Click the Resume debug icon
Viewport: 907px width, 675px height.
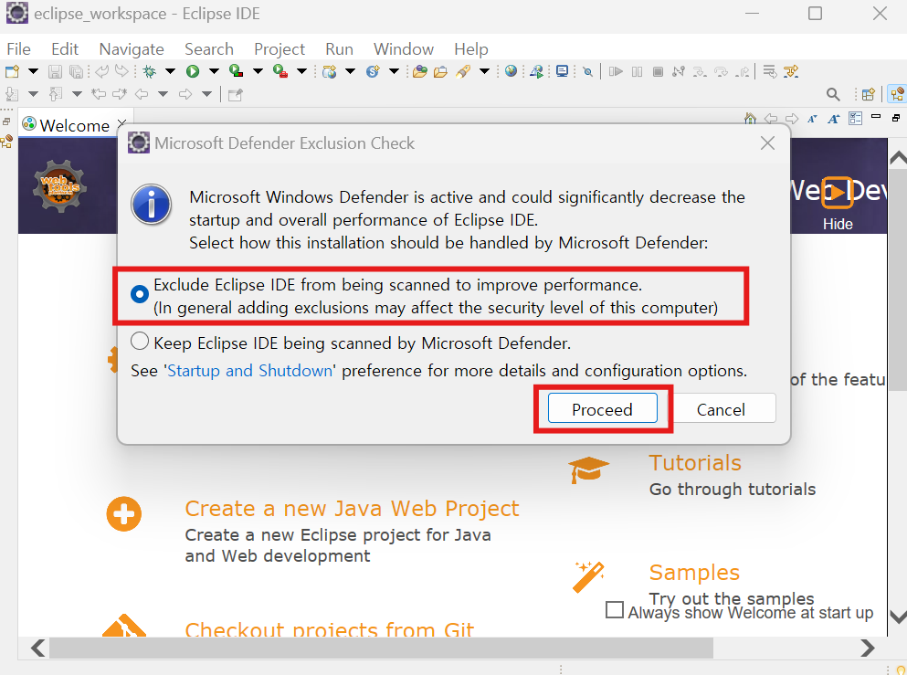(616, 72)
